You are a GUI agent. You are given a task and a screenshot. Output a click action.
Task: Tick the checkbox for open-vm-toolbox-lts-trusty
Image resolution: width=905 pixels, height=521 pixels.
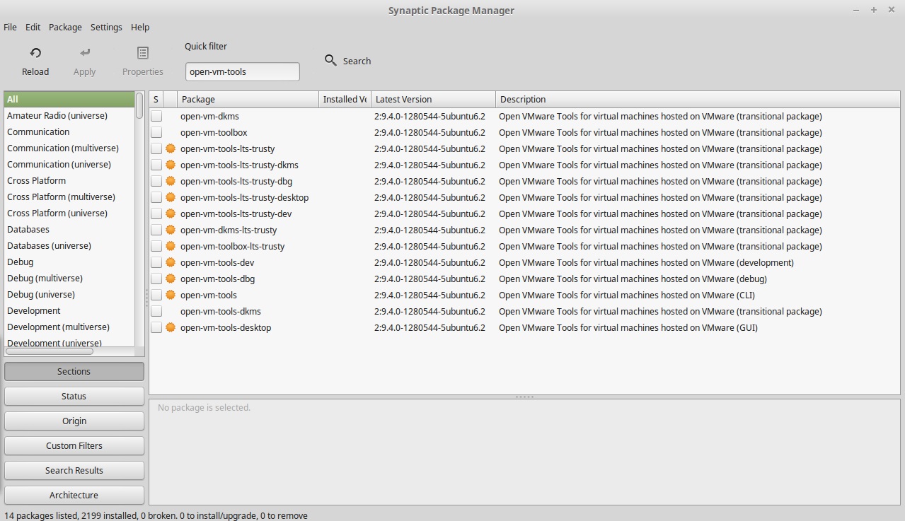coord(156,246)
